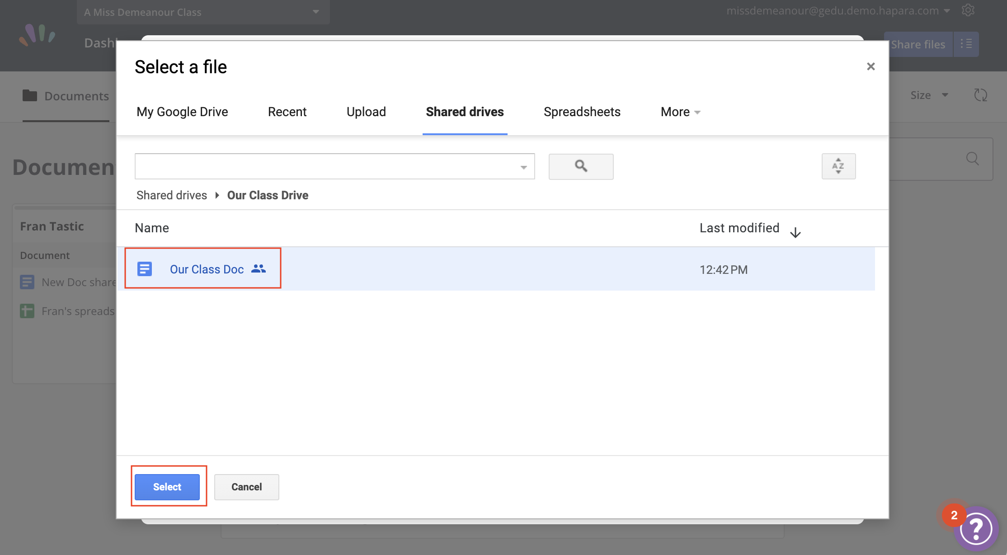Click the A-Z sort options icon
Image resolution: width=1007 pixels, height=555 pixels.
838,166
